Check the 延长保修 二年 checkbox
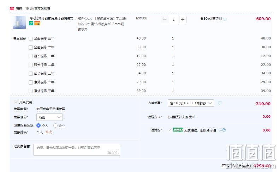279x172 pixels. tap(31, 65)
